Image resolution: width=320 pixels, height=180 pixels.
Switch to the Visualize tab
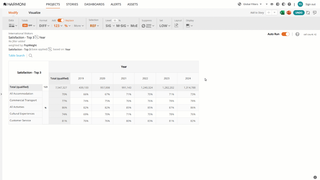(34, 13)
